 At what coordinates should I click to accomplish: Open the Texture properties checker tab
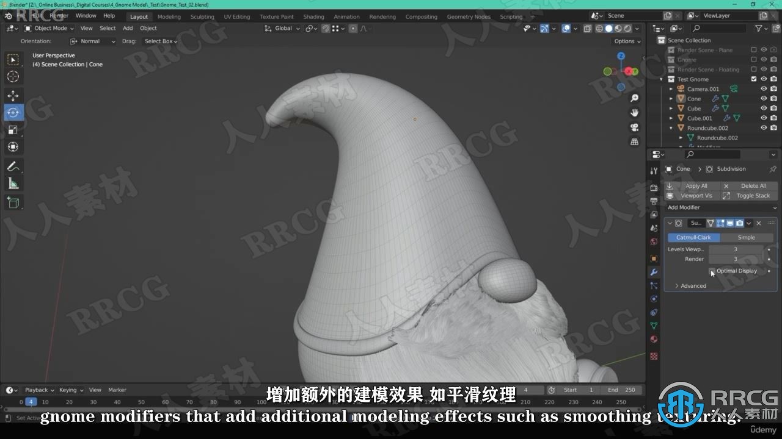pos(654,355)
